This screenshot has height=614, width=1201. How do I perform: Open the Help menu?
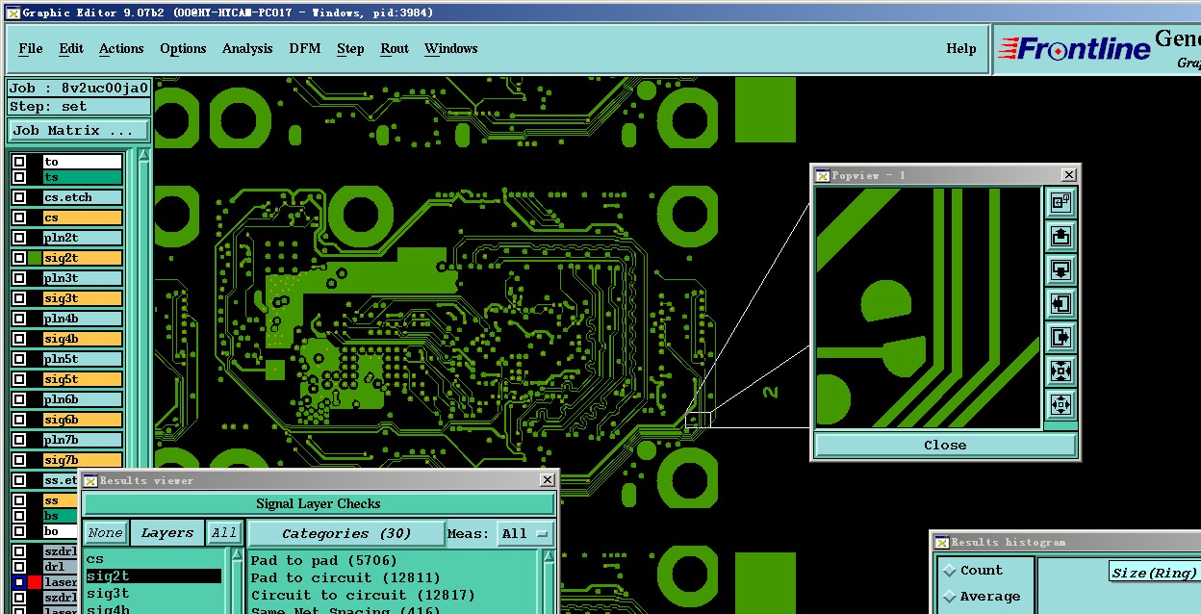click(x=961, y=48)
